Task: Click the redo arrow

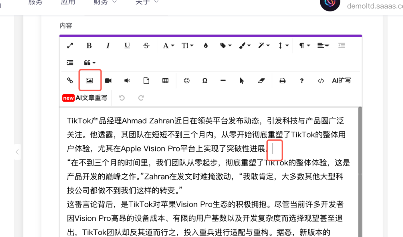Action: 141,98
